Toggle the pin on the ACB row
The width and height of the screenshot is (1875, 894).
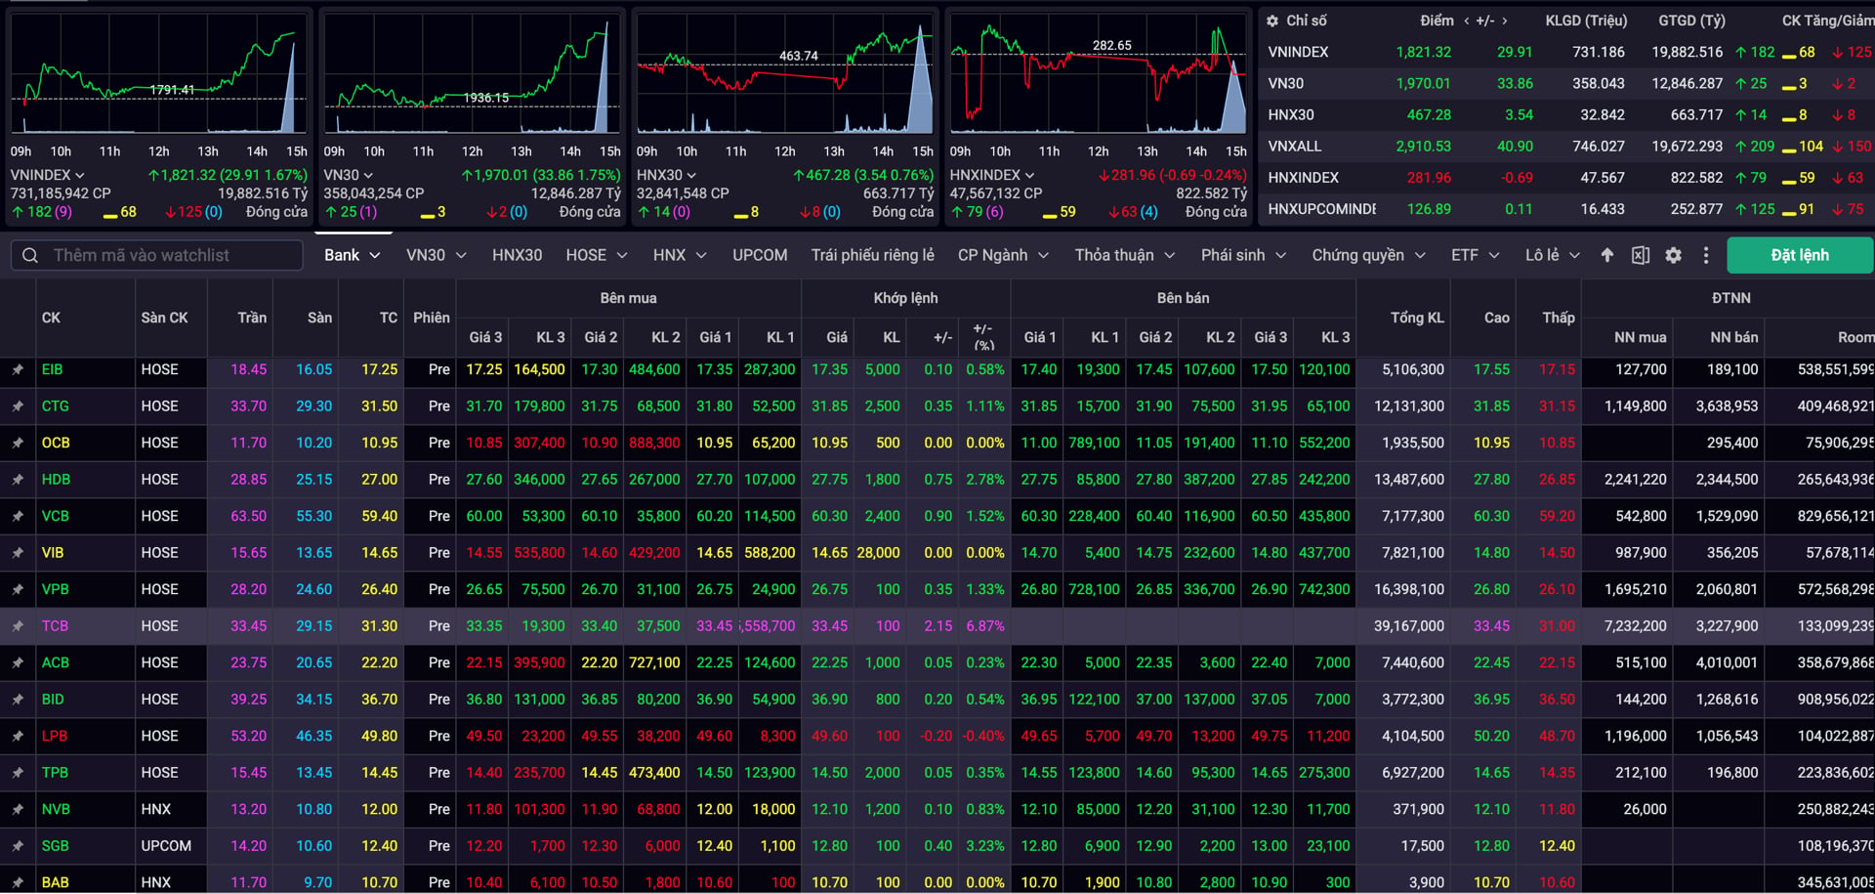click(18, 662)
